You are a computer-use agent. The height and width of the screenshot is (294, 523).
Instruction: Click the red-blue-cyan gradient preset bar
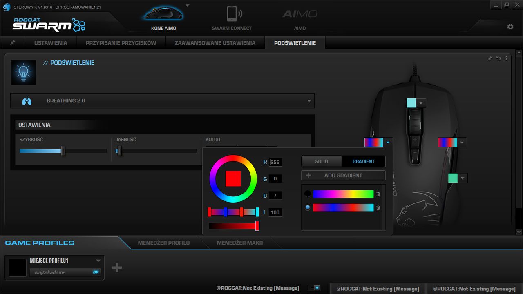343,207
